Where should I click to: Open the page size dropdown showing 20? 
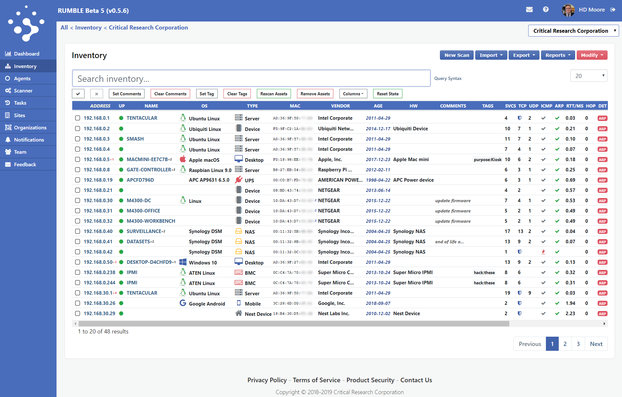click(589, 76)
